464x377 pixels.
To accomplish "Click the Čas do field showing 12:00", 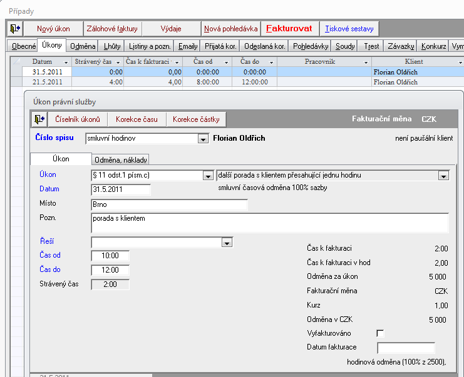I will click(110, 270).
